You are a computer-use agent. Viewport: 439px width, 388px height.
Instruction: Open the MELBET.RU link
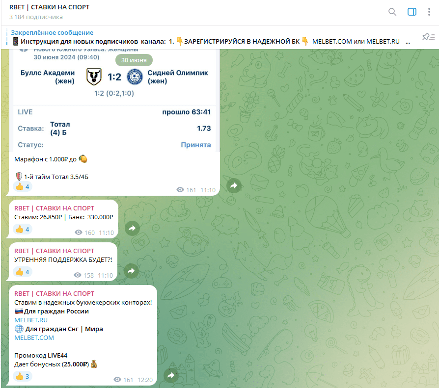(x=31, y=320)
